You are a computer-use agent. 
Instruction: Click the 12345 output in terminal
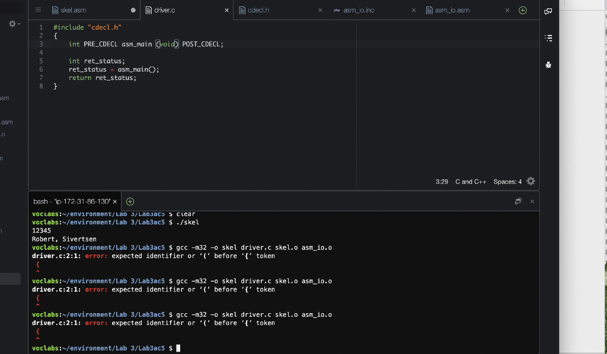41,231
